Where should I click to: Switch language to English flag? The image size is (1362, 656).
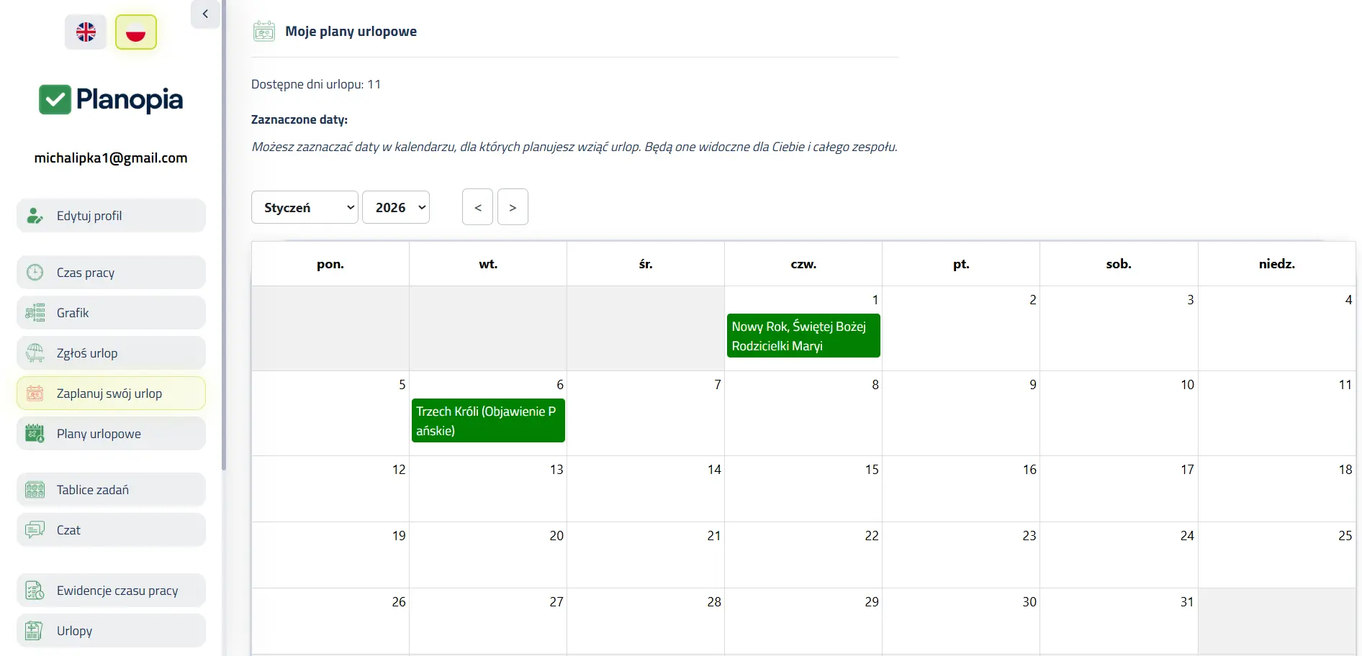pyautogui.click(x=86, y=32)
